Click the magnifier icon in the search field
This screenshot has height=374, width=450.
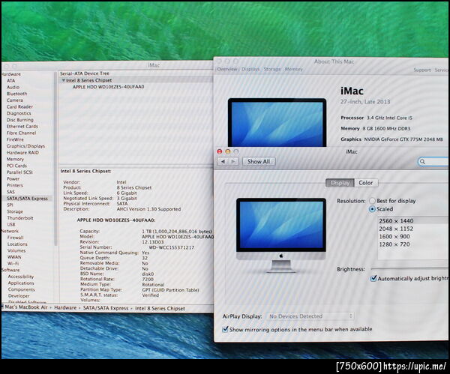click(422, 161)
